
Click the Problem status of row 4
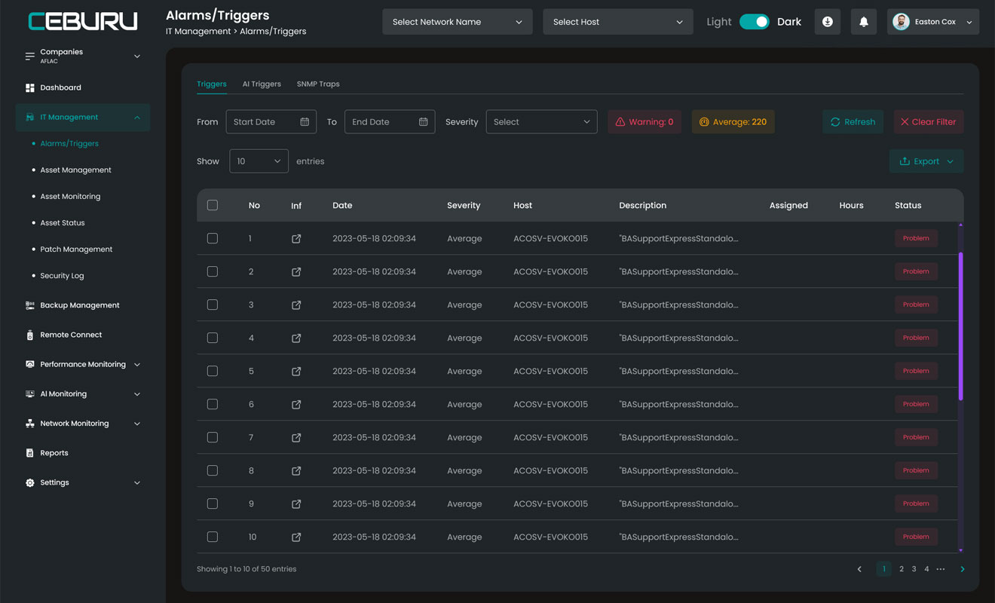coord(916,338)
